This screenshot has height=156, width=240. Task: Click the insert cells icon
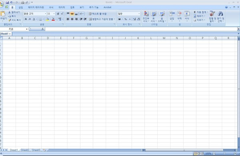[172, 14]
